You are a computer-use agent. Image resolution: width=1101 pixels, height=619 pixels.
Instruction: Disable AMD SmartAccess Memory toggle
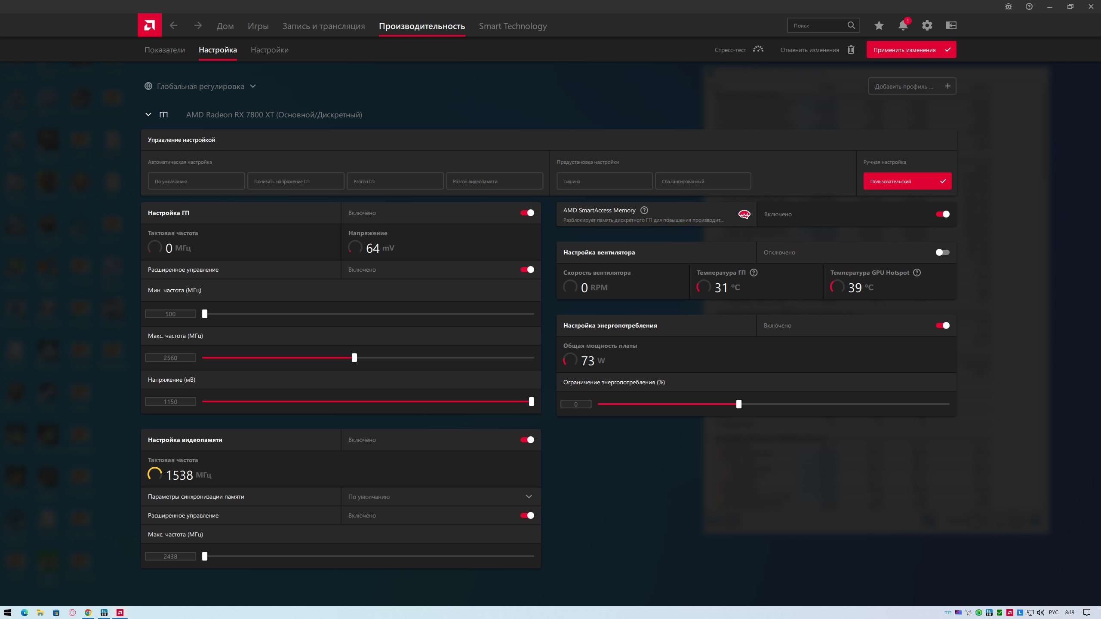tap(942, 214)
